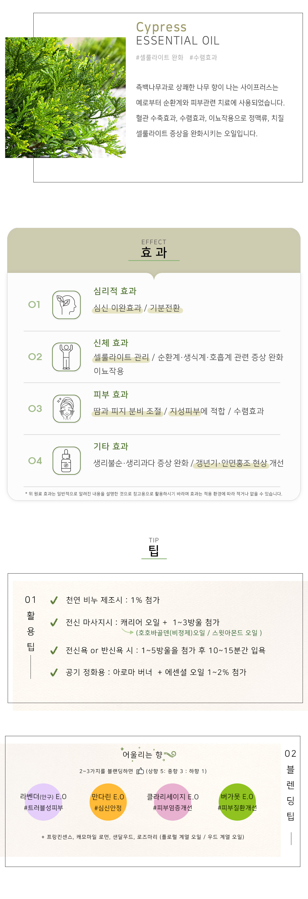Click the body figure physical effect icon
Viewport: 308px width, 899px height.
pyautogui.click(x=66, y=357)
